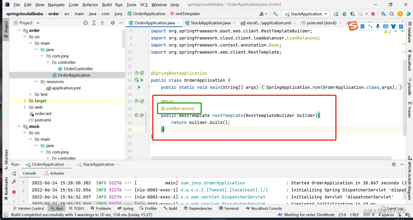413x220 pixels.
Task: Open the Sogou toolbox grid icon
Action: (x=401, y=26)
